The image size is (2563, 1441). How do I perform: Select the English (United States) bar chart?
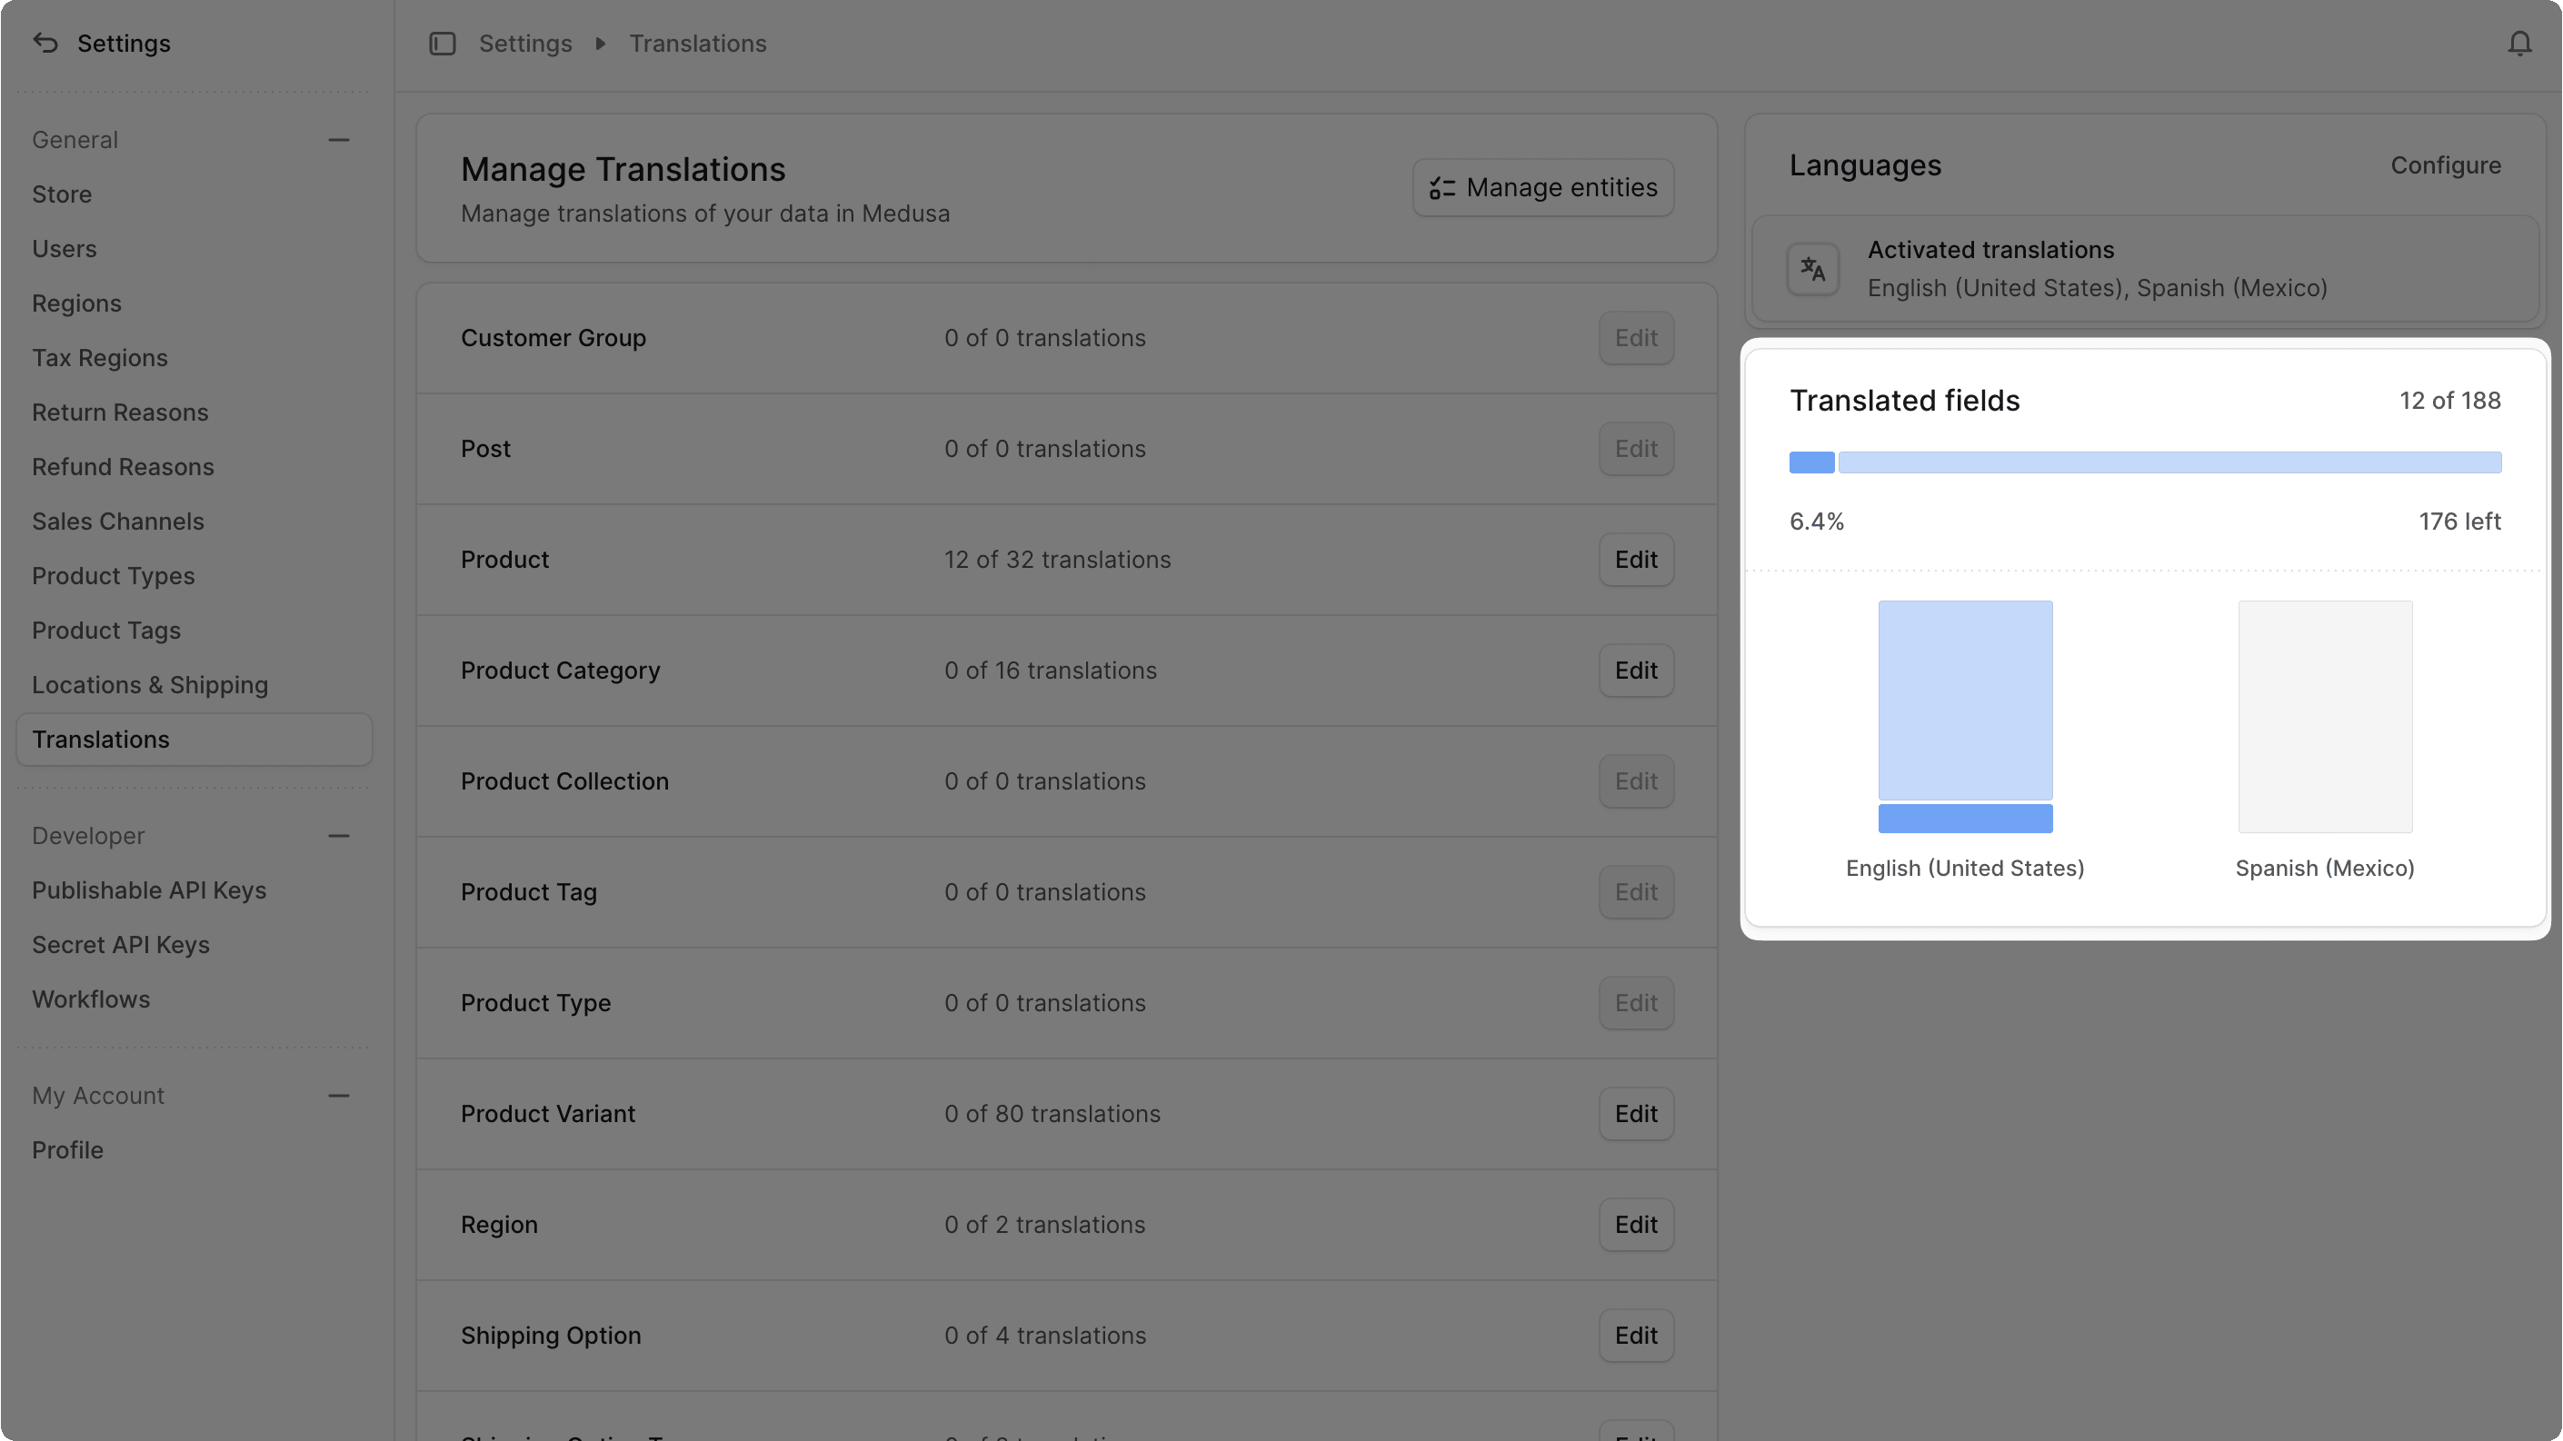[x=1963, y=716]
